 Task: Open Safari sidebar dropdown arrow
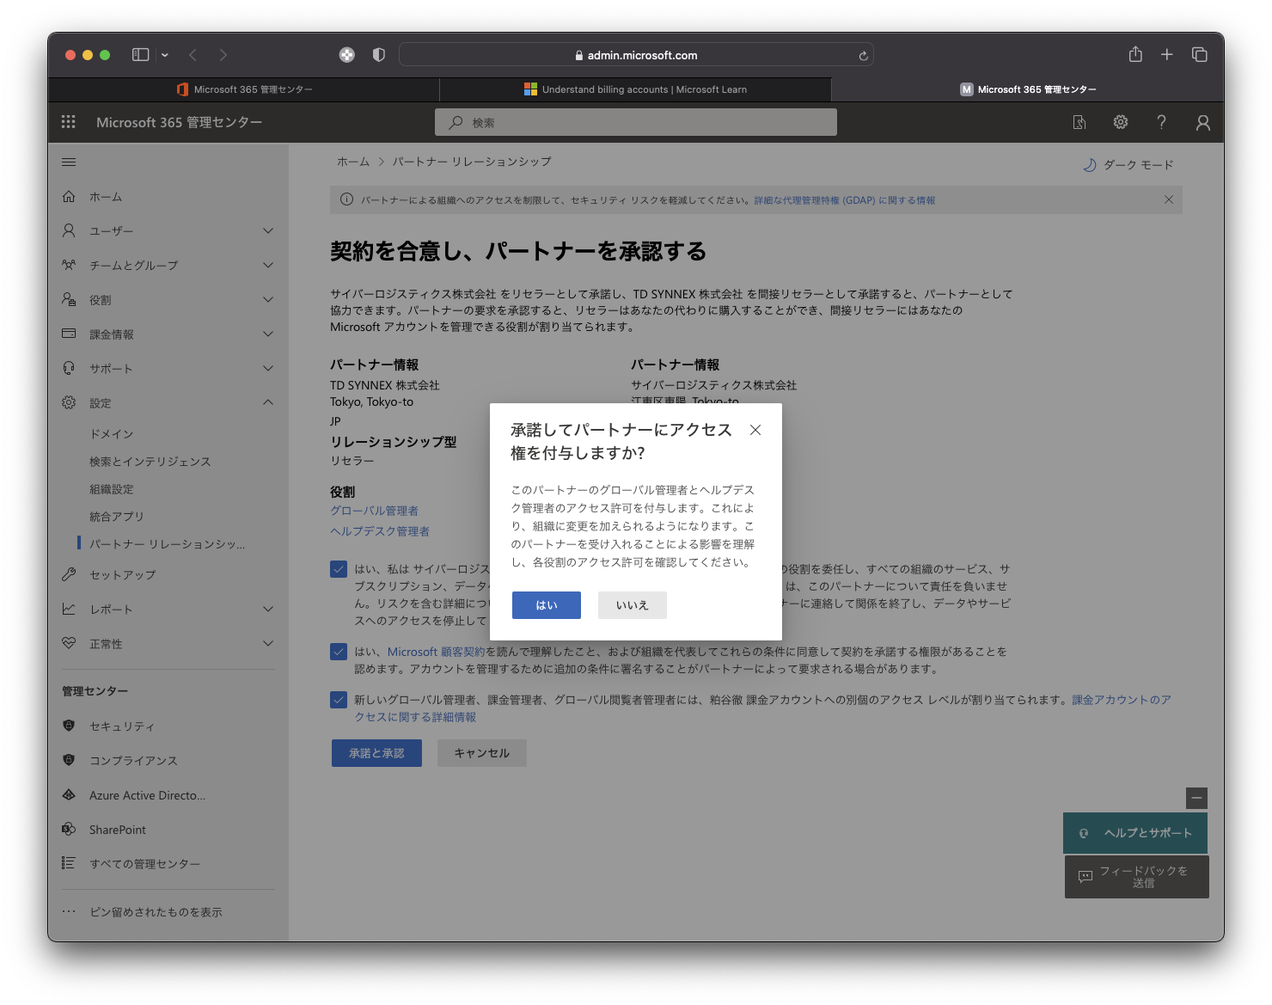165,55
